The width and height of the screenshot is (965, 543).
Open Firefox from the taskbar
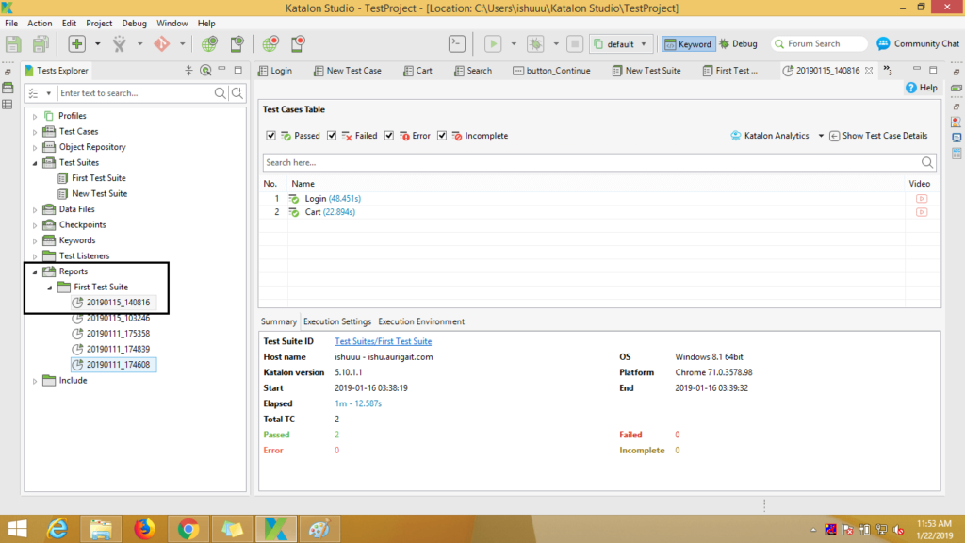point(144,529)
